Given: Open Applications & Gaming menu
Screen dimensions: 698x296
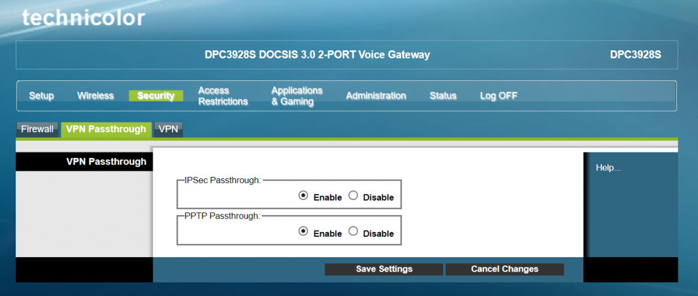Looking at the screenshot, I should (297, 96).
